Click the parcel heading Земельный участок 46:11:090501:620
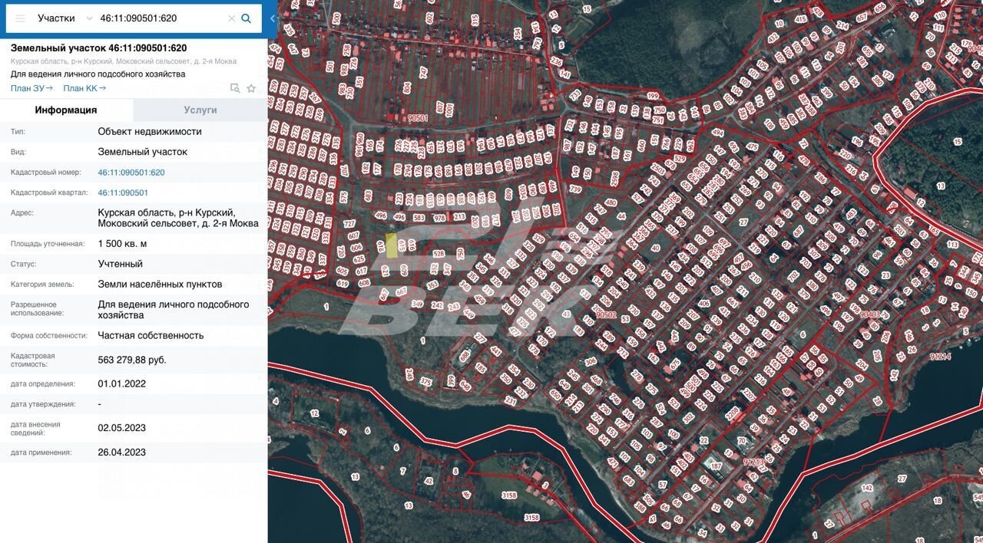Viewport: 983px width, 543px height. 98,48
